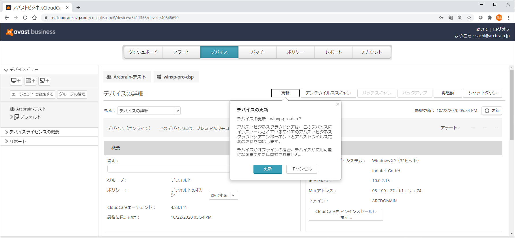The image size is (515, 238).
Task: Open the ポリシー tab
Action: point(296,52)
